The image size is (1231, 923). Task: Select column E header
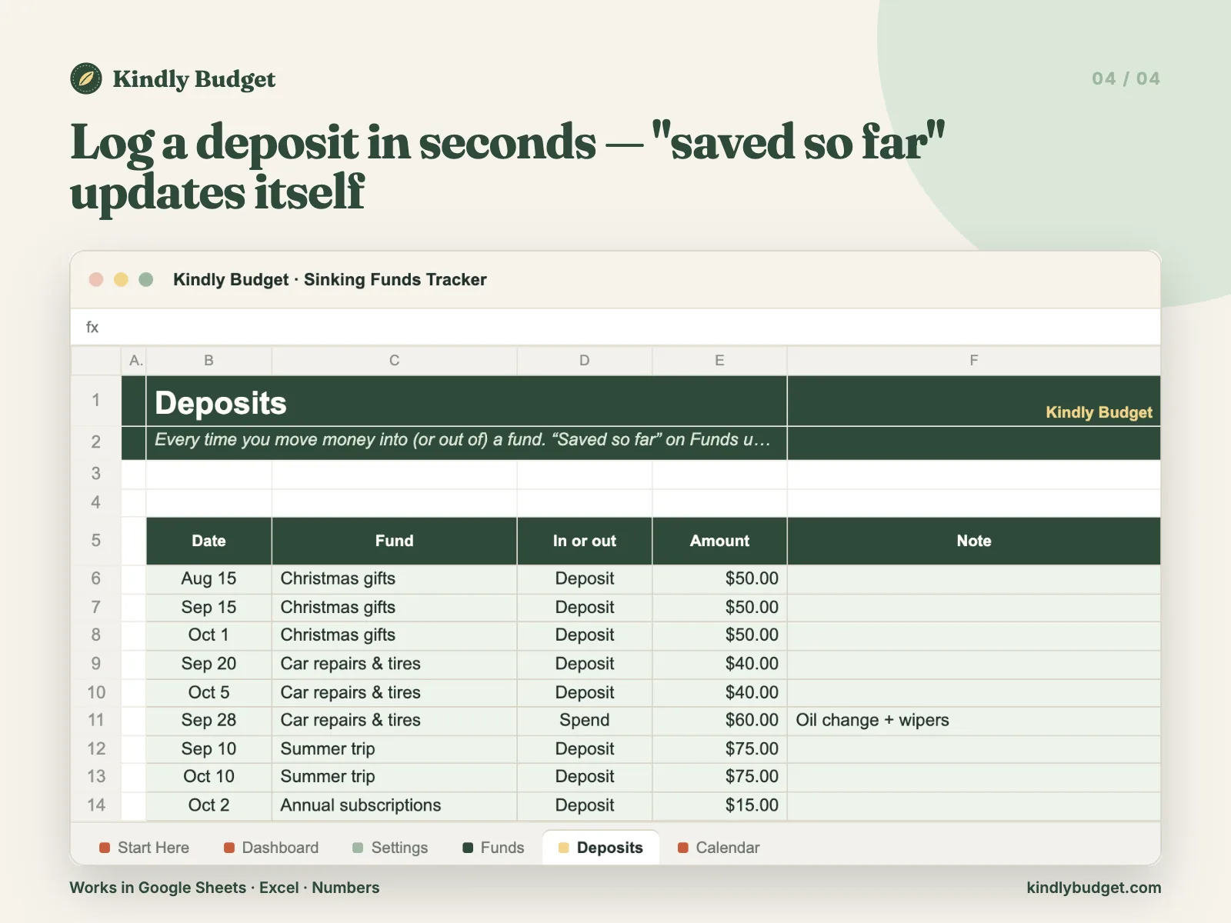tap(719, 361)
